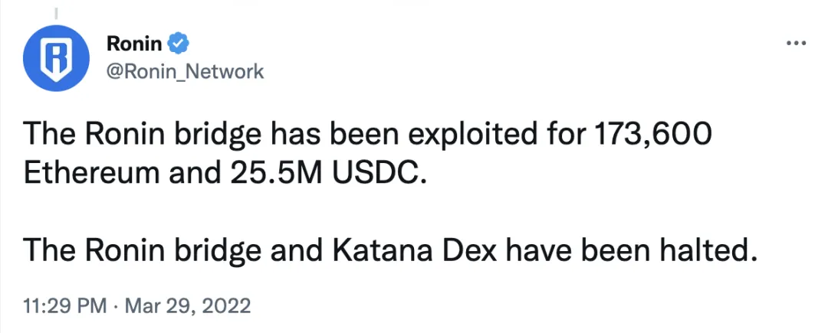Visit the @Ronin_Network handle
This screenshot has height=333, width=828.
pos(185,71)
